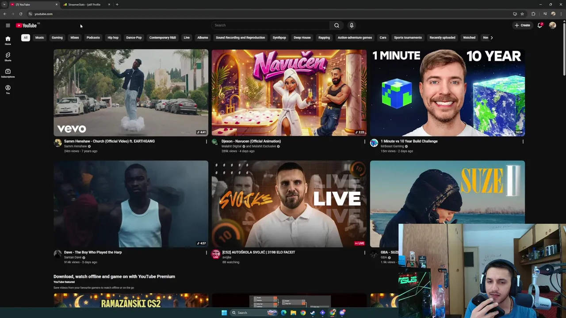Open File Explorer from the taskbar
The image size is (566, 318).
coord(293,313)
